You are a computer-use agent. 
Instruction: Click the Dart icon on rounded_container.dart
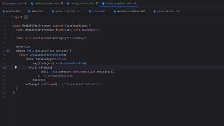[115, 11]
